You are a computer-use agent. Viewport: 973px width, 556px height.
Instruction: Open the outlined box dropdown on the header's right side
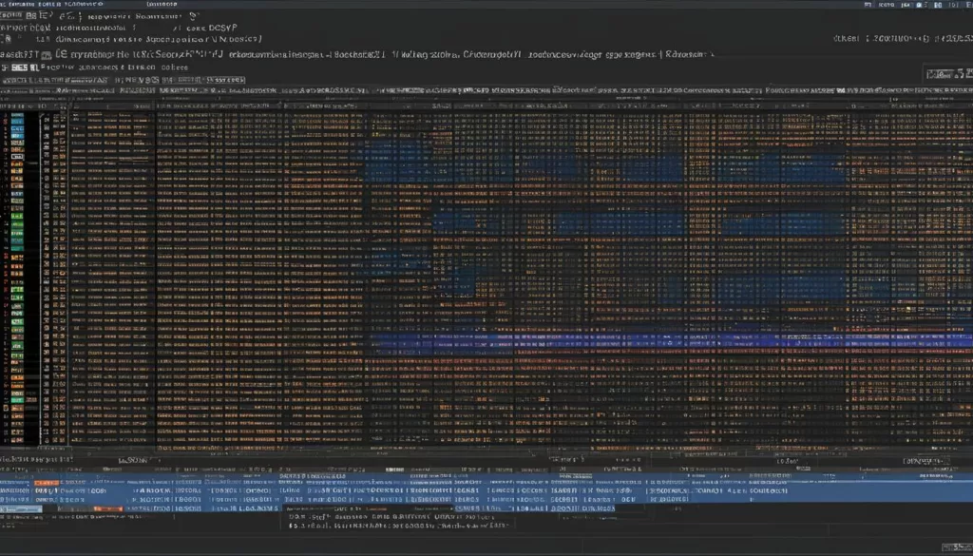click(944, 74)
